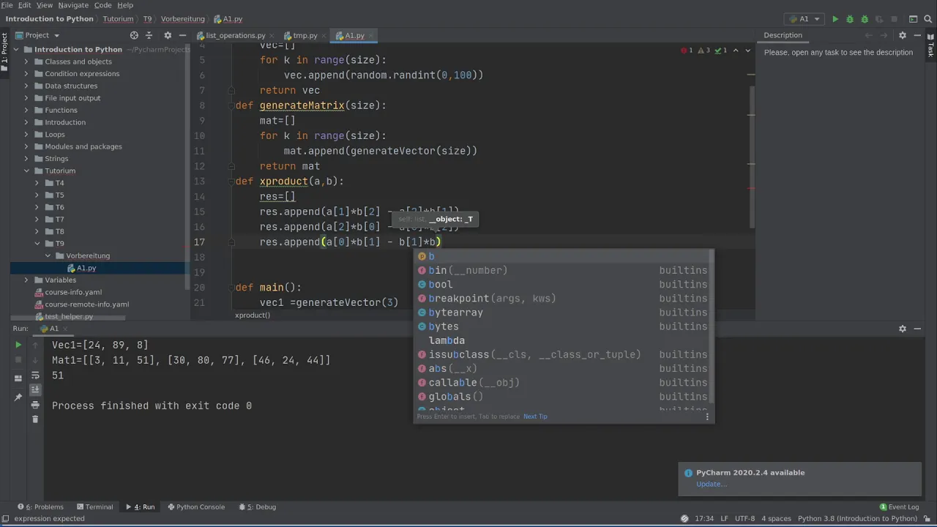This screenshot has height=527, width=937.
Task: Click the Locate target icon in Project panel
Action: click(134, 35)
